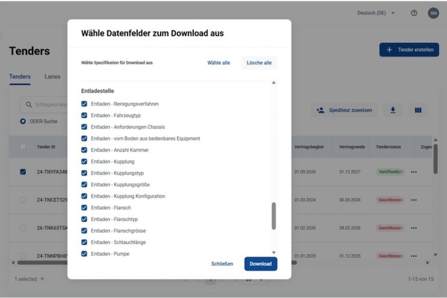
Task: Click the Geschlossen badge in 24-TNCET529 row
Action: [x=391, y=200]
